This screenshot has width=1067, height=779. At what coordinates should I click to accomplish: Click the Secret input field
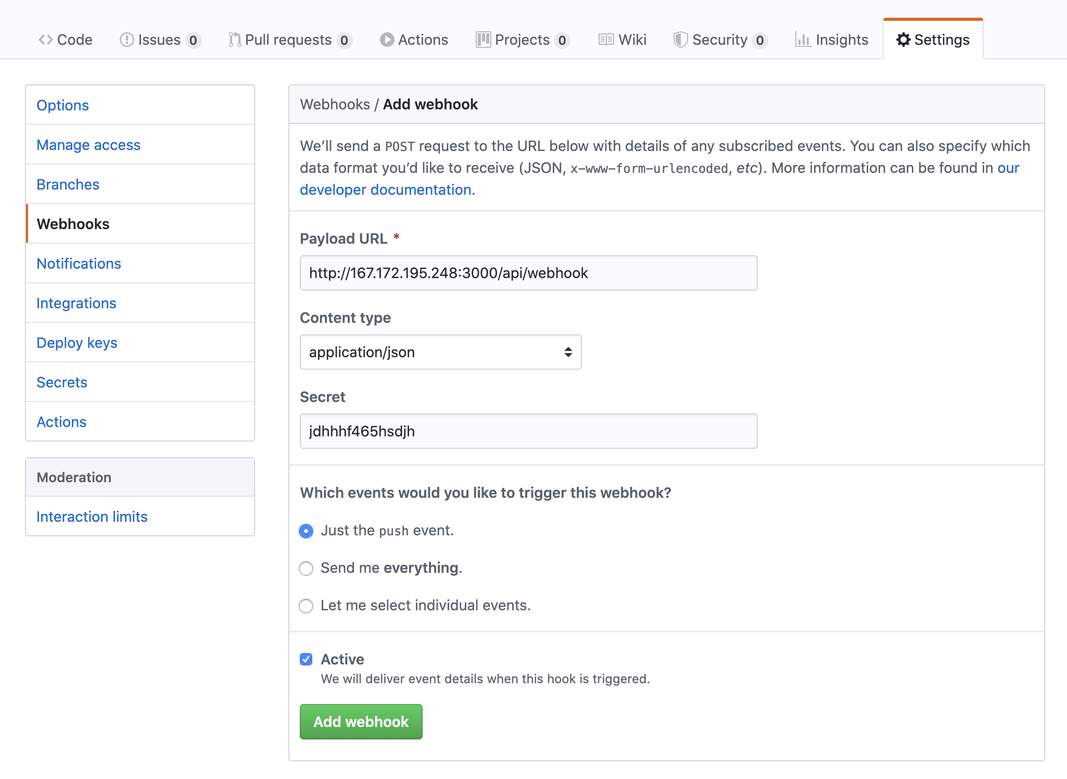[528, 431]
